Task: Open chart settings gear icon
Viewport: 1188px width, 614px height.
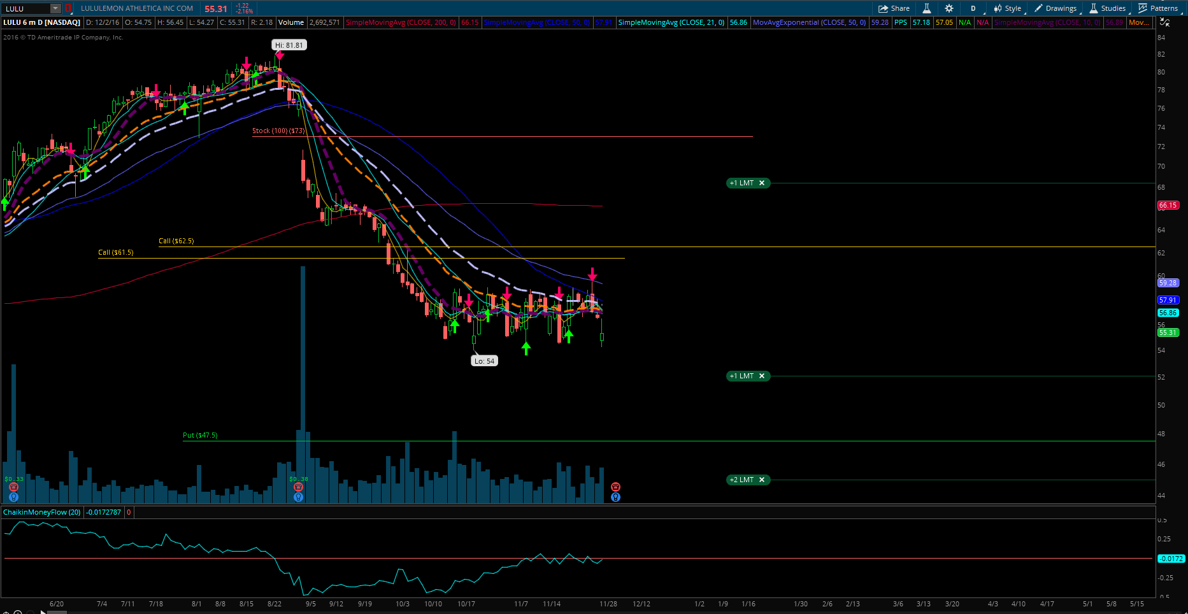Action: tap(949, 8)
